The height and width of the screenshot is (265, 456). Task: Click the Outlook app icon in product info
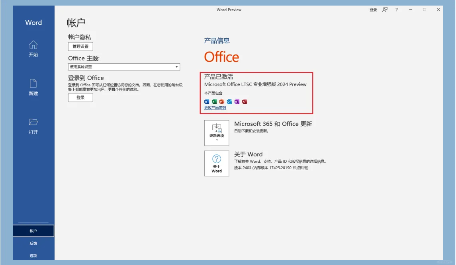point(229,102)
